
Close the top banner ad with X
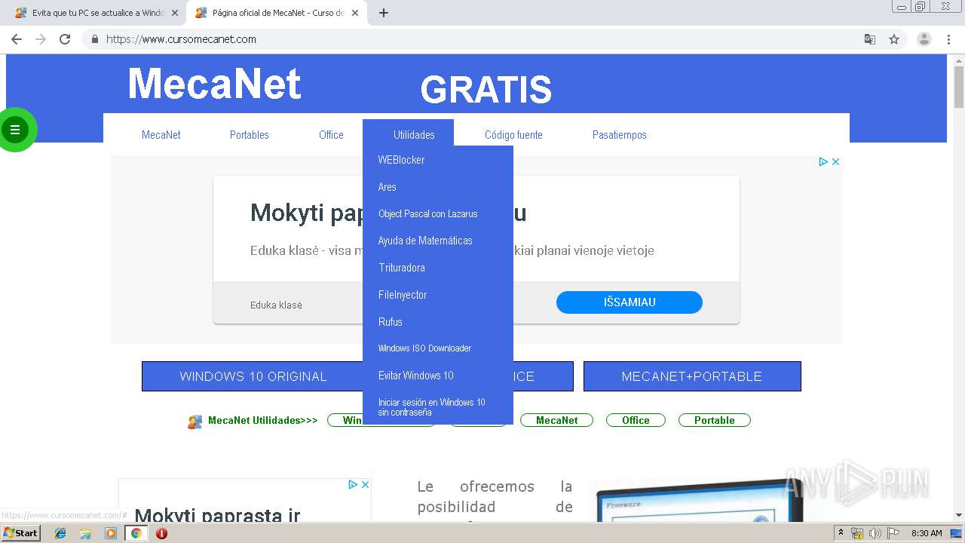click(x=835, y=161)
